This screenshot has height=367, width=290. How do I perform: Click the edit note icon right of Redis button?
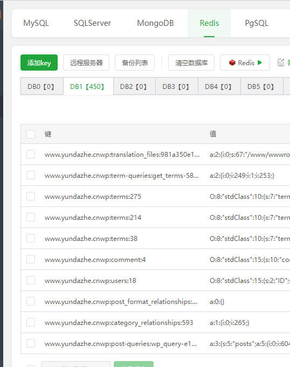(x=281, y=63)
